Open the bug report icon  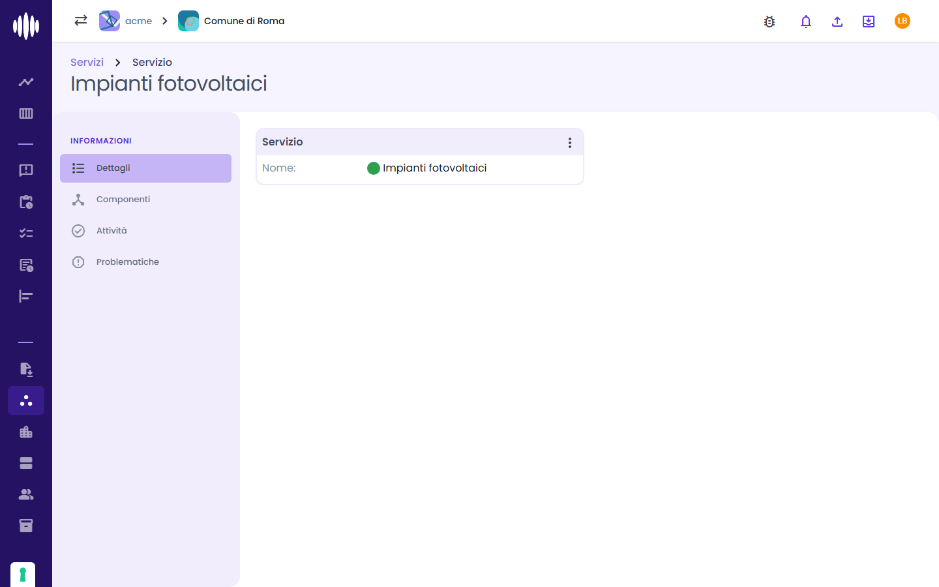pyautogui.click(x=769, y=22)
